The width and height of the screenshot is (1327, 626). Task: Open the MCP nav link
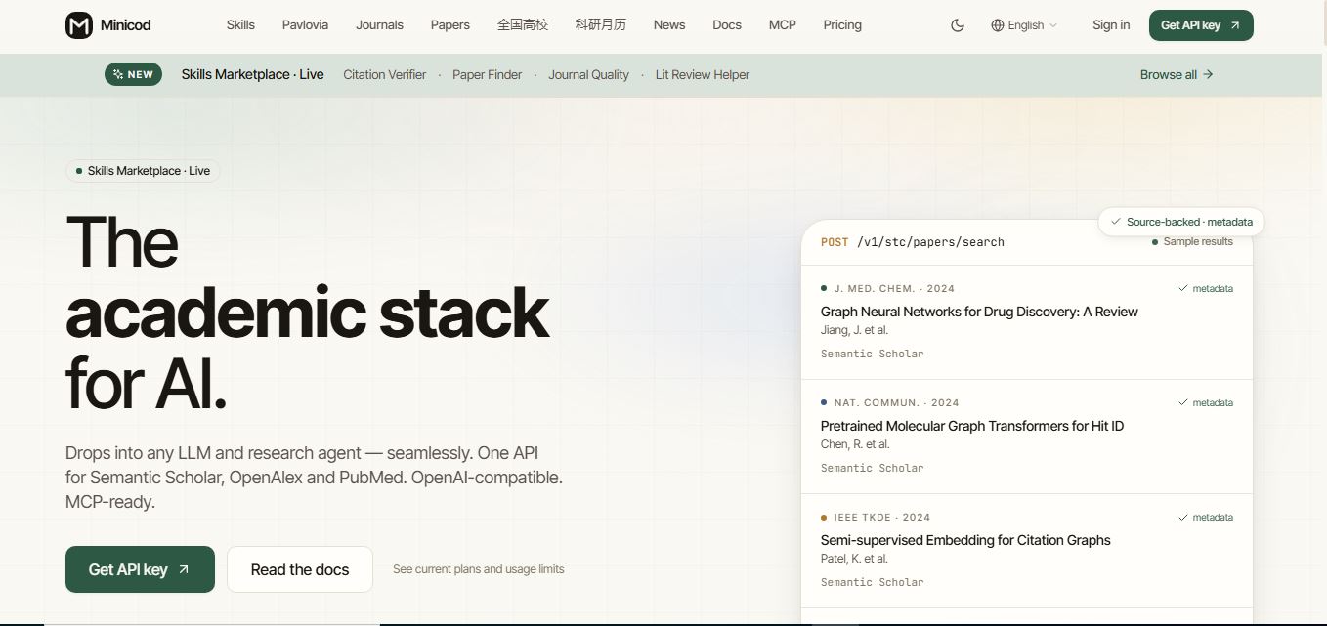click(782, 25)
